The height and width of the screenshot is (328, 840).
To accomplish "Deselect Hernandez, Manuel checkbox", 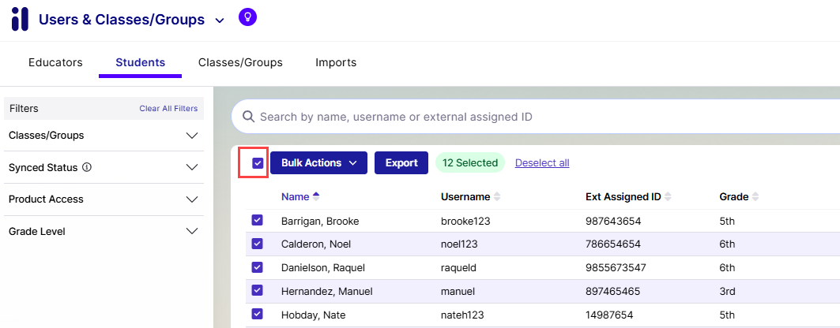I will click(x=258, y=291).
